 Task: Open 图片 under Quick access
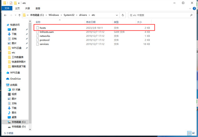[14, 43]
